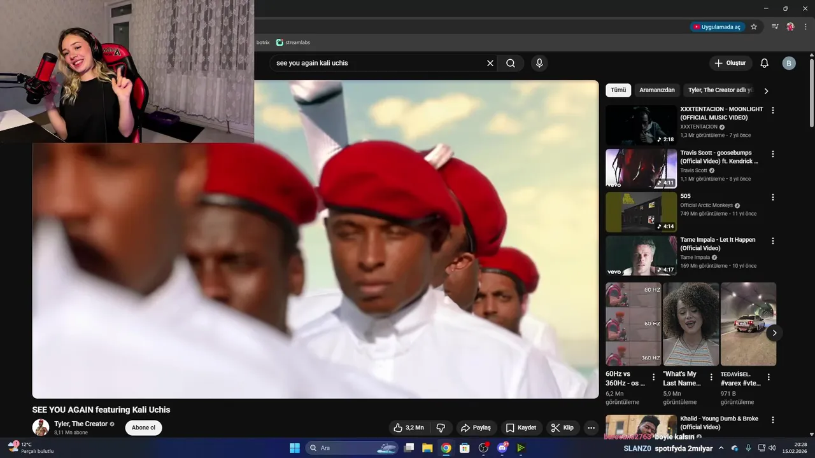Open Chrome three-dot menu
Viewport: 815px width, 458px height.
pos(805,27)
